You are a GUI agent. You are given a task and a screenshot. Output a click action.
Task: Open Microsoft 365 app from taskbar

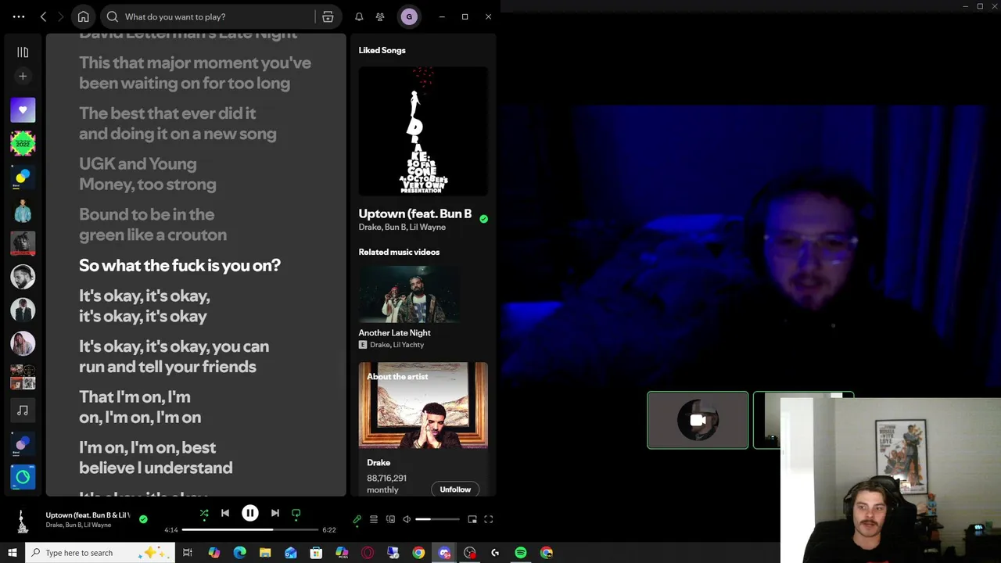(x=342, y=553)
